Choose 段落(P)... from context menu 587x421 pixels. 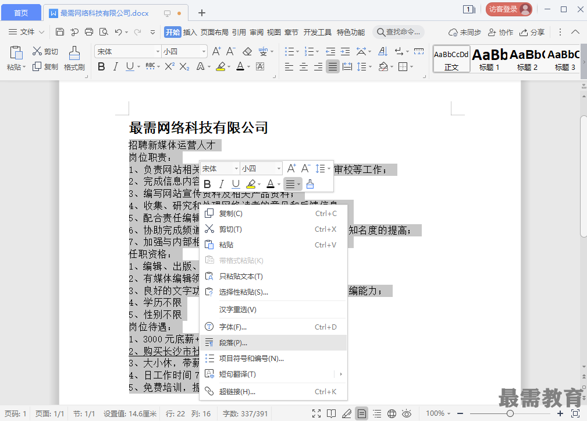273,343
